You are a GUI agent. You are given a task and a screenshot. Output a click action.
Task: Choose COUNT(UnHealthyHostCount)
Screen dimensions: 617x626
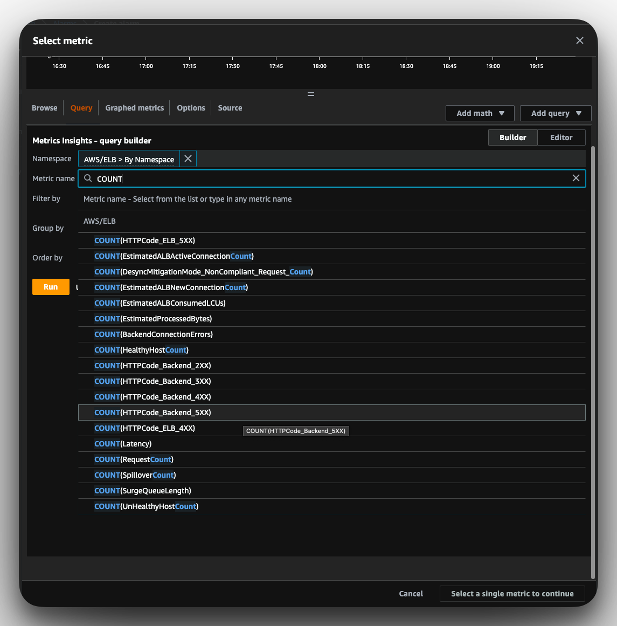(x=331, y=506)
